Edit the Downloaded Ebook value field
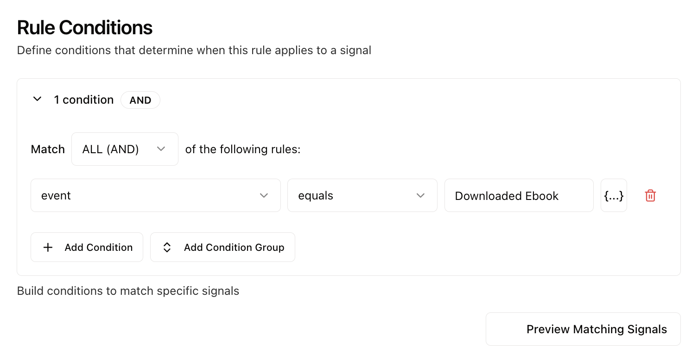Viewport: 698px width, 361px height. (x=519, y=195)
